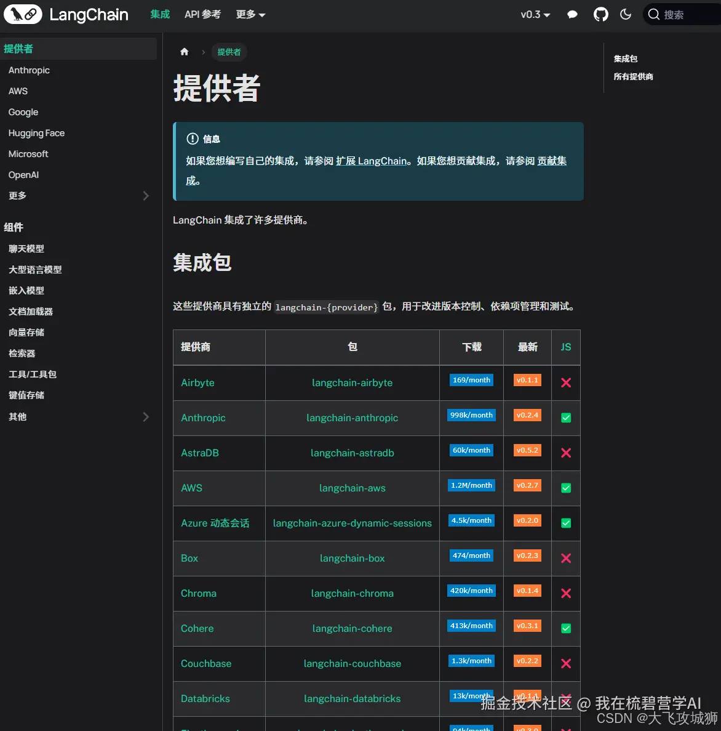Click the green check in AWS row
Viewport: 721px width, 731px height.
click(x=566, y=488)
